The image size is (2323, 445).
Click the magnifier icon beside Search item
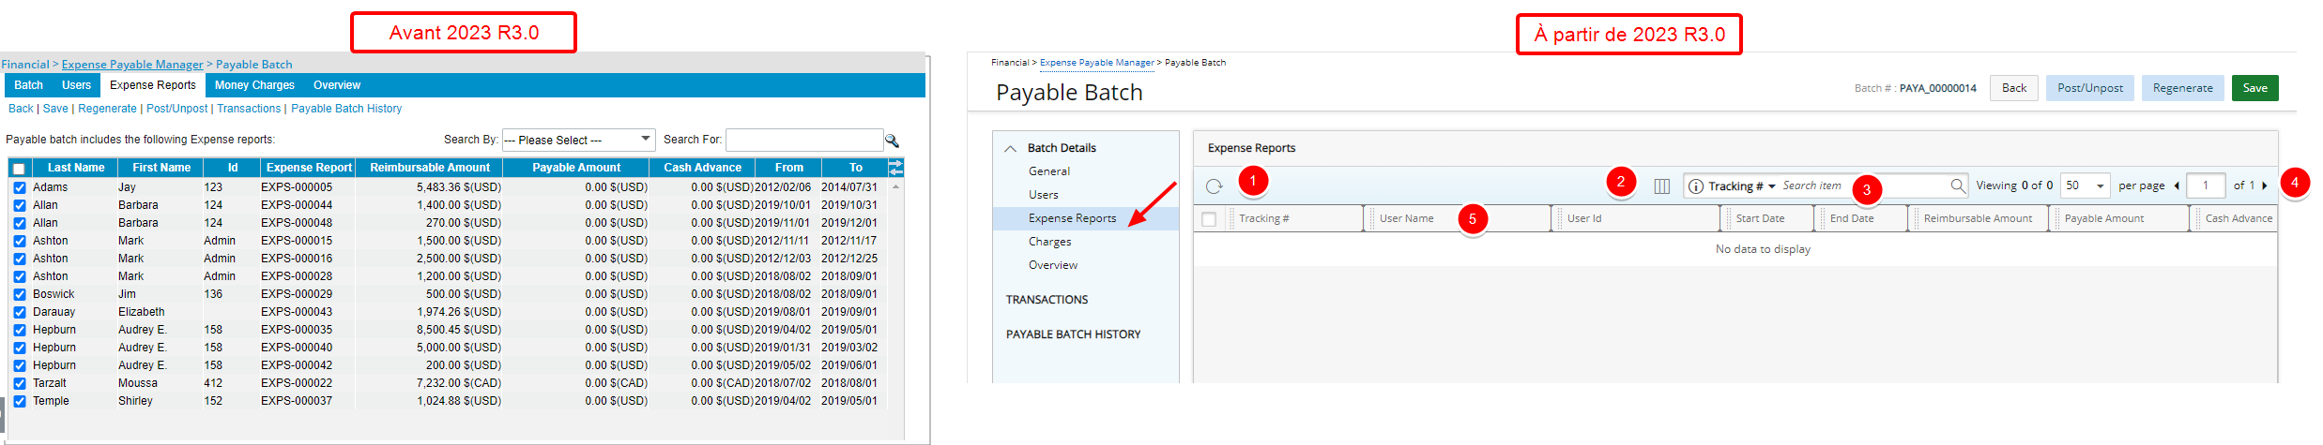click(1957, 185)
